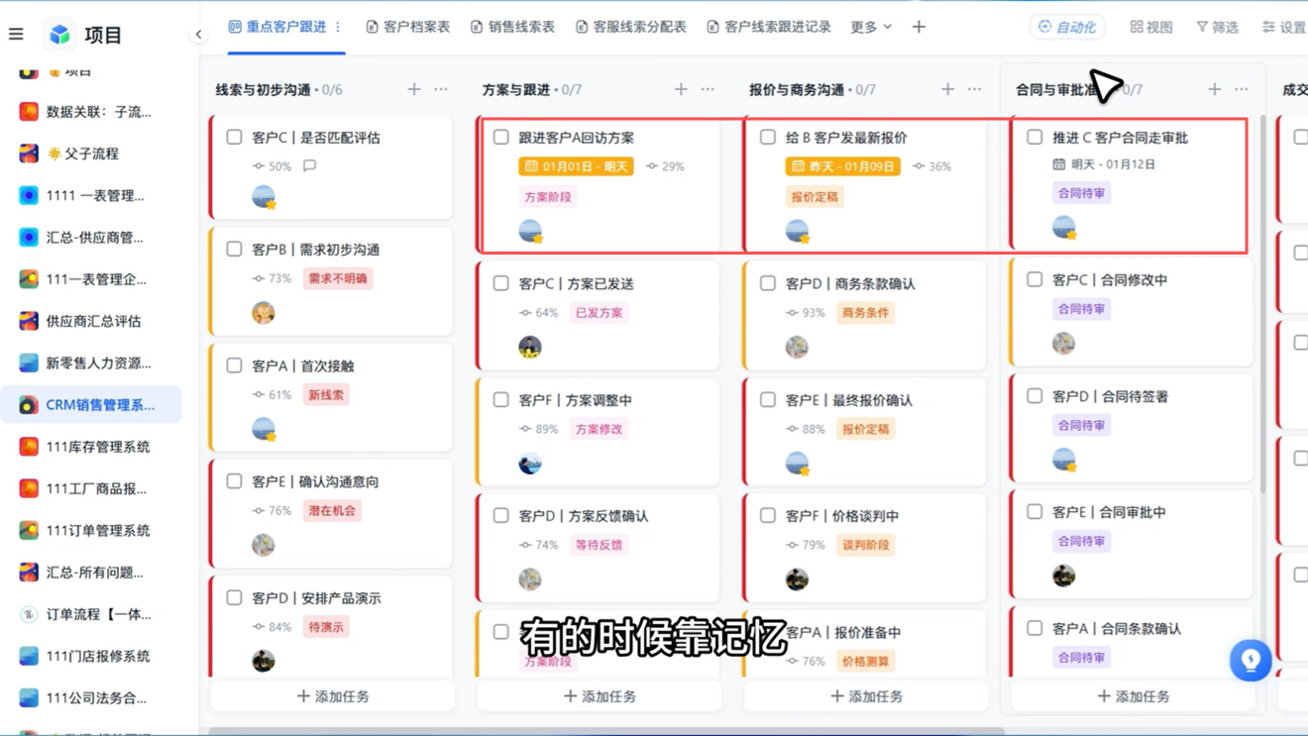Open the 客户E 最终报价确认 card
This screenshot has width=1308, height=736.
point(866,431)
